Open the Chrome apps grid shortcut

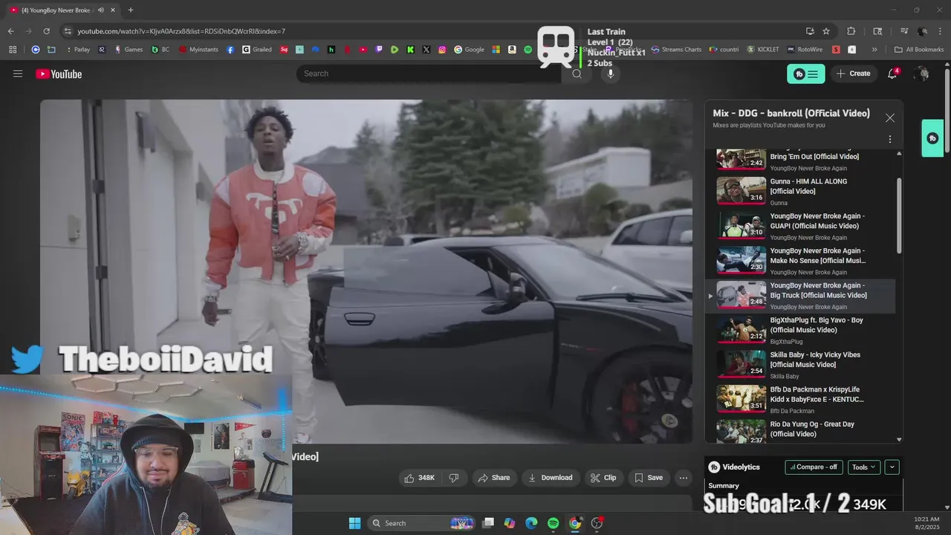pyautogui.click(x=13, y=50)
